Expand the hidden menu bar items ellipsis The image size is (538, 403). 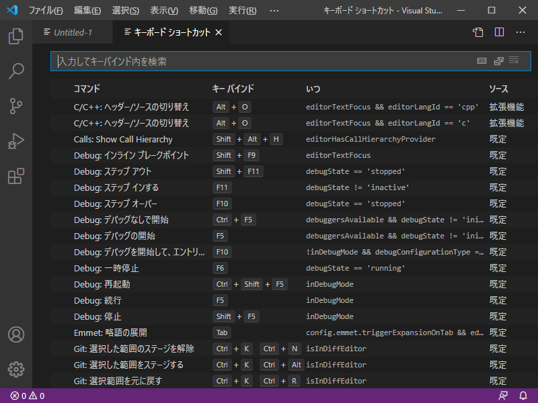[274, 11]
